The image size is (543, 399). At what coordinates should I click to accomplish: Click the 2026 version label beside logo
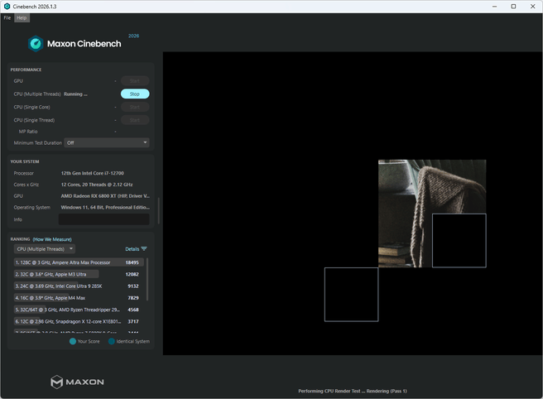pos(133,36)
